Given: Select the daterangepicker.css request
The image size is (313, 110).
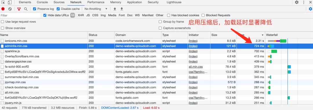Looking at the screenshot, I should (x=156, y=62).
